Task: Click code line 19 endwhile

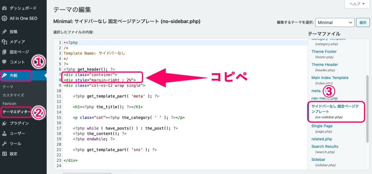Action: [x=94, y=139]
